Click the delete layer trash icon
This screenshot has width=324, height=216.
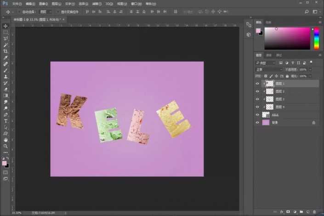click(x=314, y=212)
